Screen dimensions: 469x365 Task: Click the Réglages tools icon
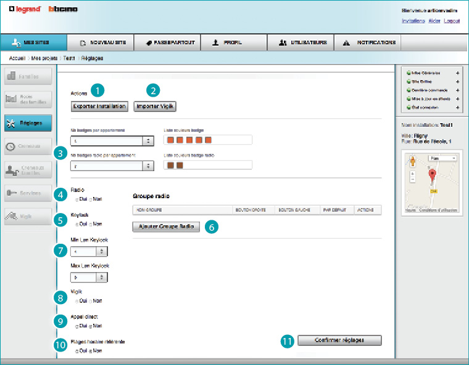pyautogui.click(x=11, y=123)
